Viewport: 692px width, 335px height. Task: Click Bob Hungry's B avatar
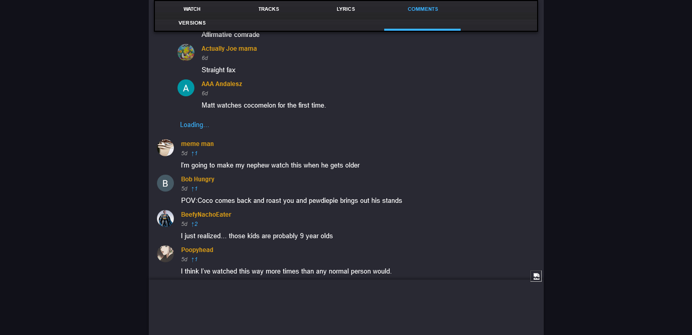click(165, 183)
